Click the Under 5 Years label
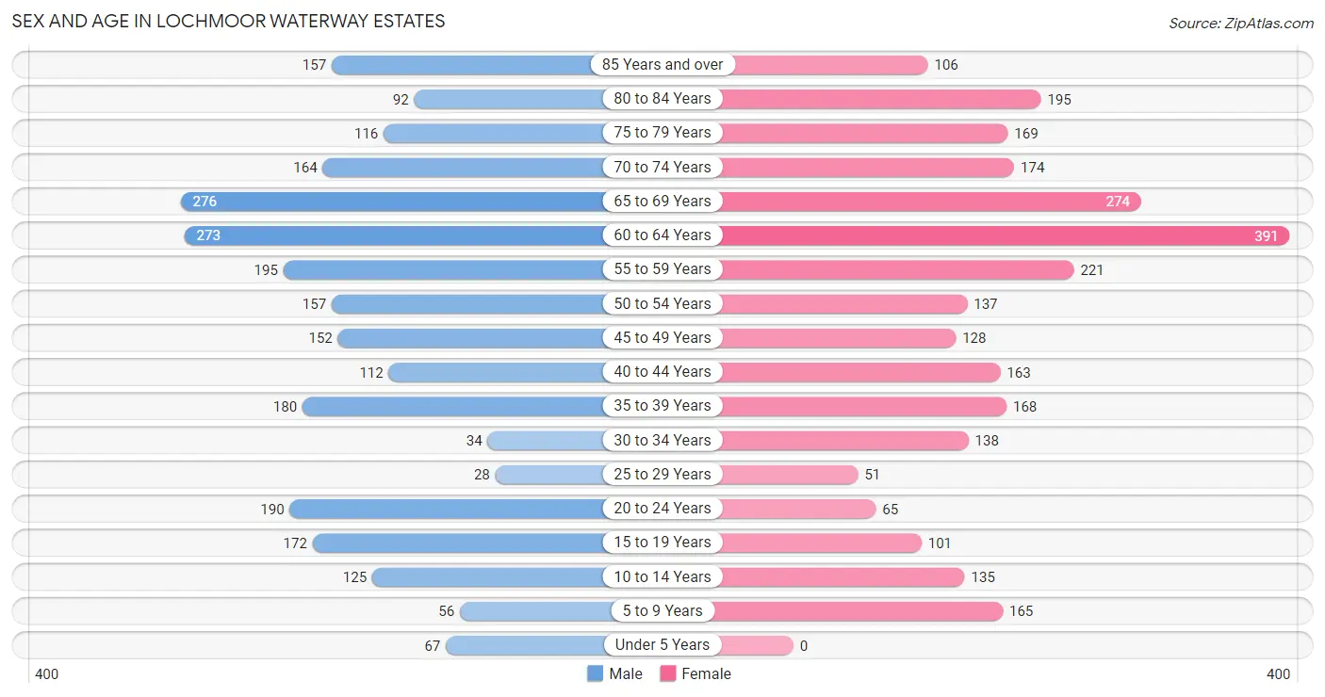The image size is (1325, 697). 662,645
